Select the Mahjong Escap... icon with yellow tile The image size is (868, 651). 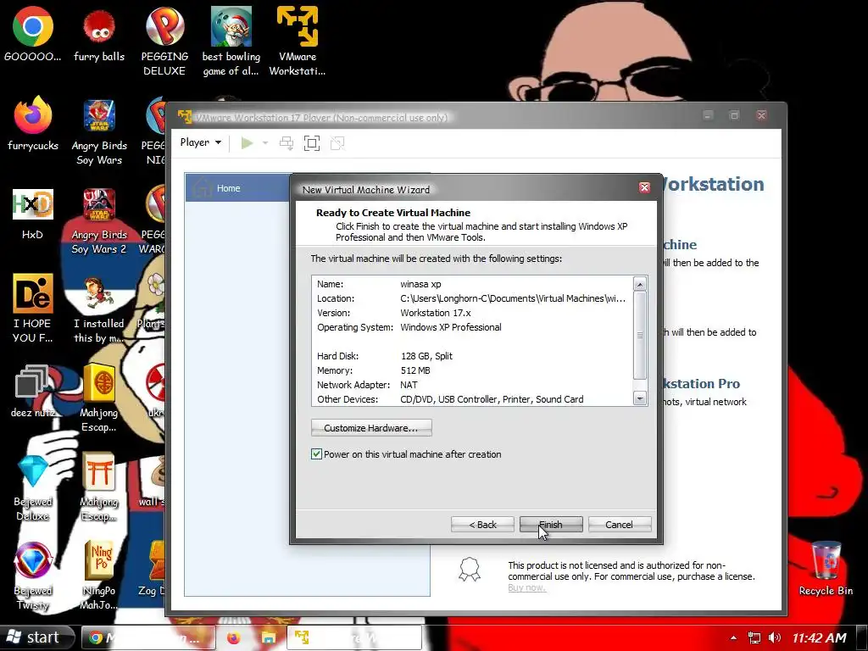[99, 398]
